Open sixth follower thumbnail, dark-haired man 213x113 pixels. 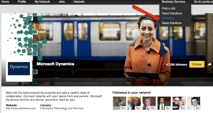[x=194, y=103]
